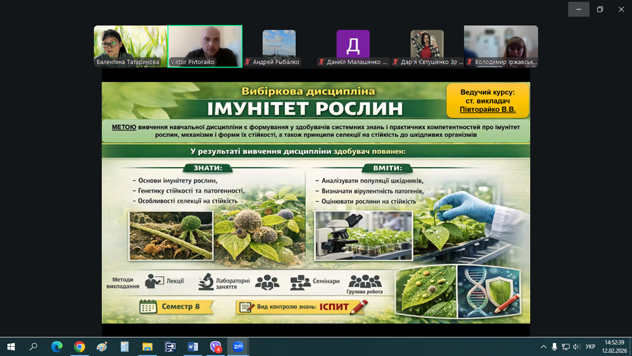The height and width of the screenshot is (356, 632).
Task: Open the Zoom app in taskbar
Action: pyautogui.click(x=238, y=347)
